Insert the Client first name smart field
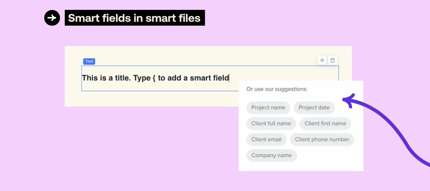Screen dimensions: 430x191 pos(325,123)
